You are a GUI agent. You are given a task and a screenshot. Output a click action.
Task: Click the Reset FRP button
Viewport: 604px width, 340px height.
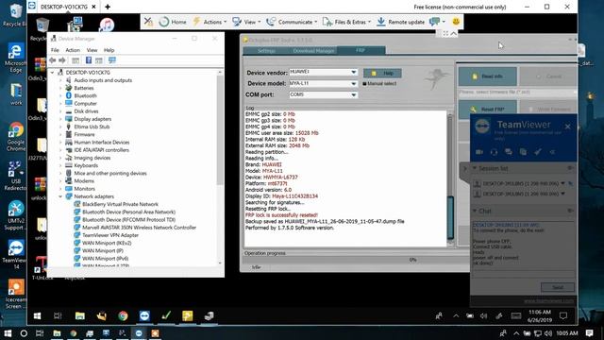[x=487, y=110]
